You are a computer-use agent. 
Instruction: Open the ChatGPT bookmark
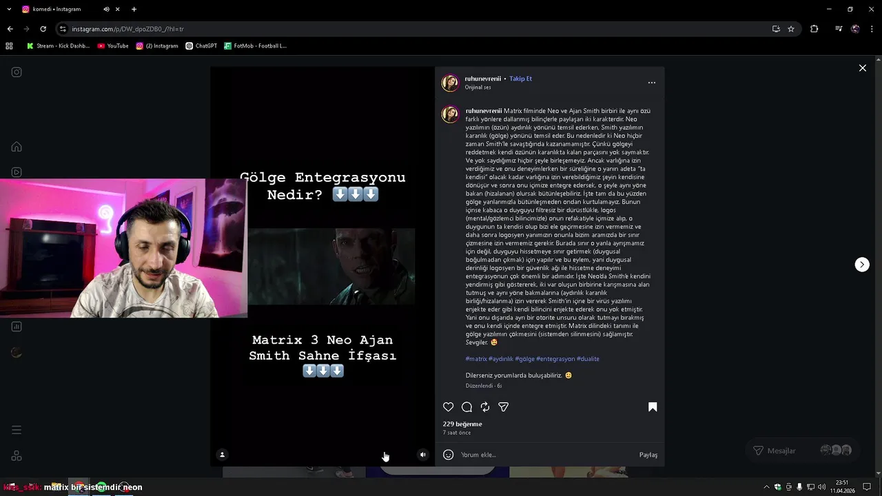(x=201, y=46)
